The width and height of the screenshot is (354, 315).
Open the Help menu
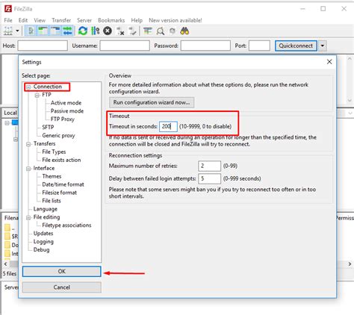(x=137, y=20)
